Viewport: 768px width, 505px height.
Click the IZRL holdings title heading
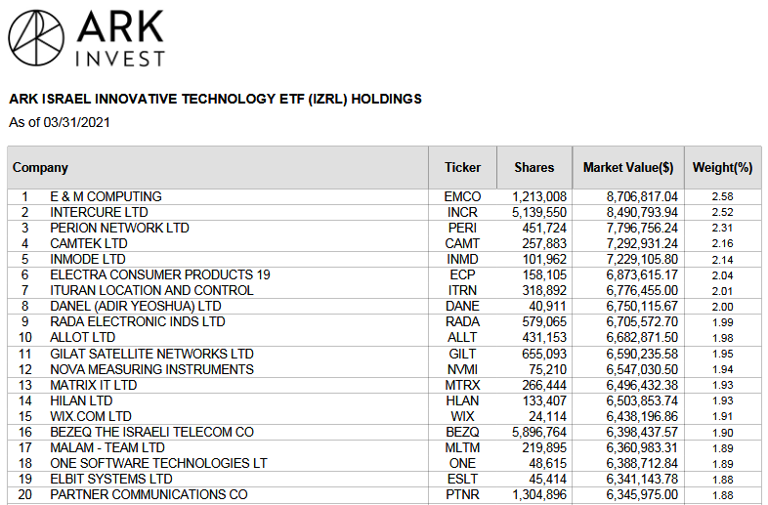[x=216, y=99]
